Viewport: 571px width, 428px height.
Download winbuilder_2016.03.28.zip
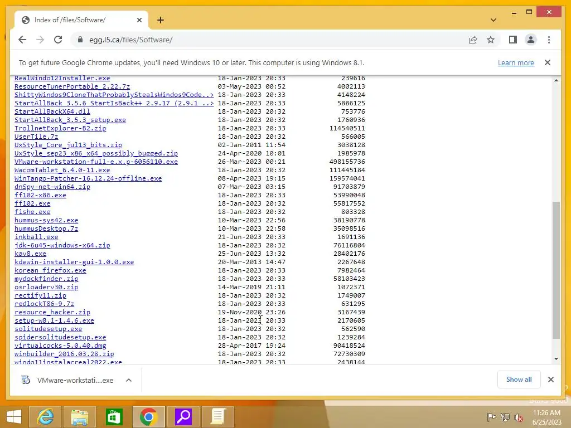(x=64, y=354)
